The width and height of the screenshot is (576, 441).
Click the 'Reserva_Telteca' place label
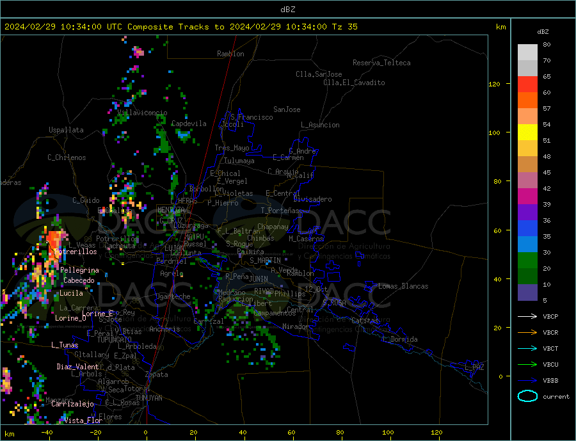tap(381, 63)
